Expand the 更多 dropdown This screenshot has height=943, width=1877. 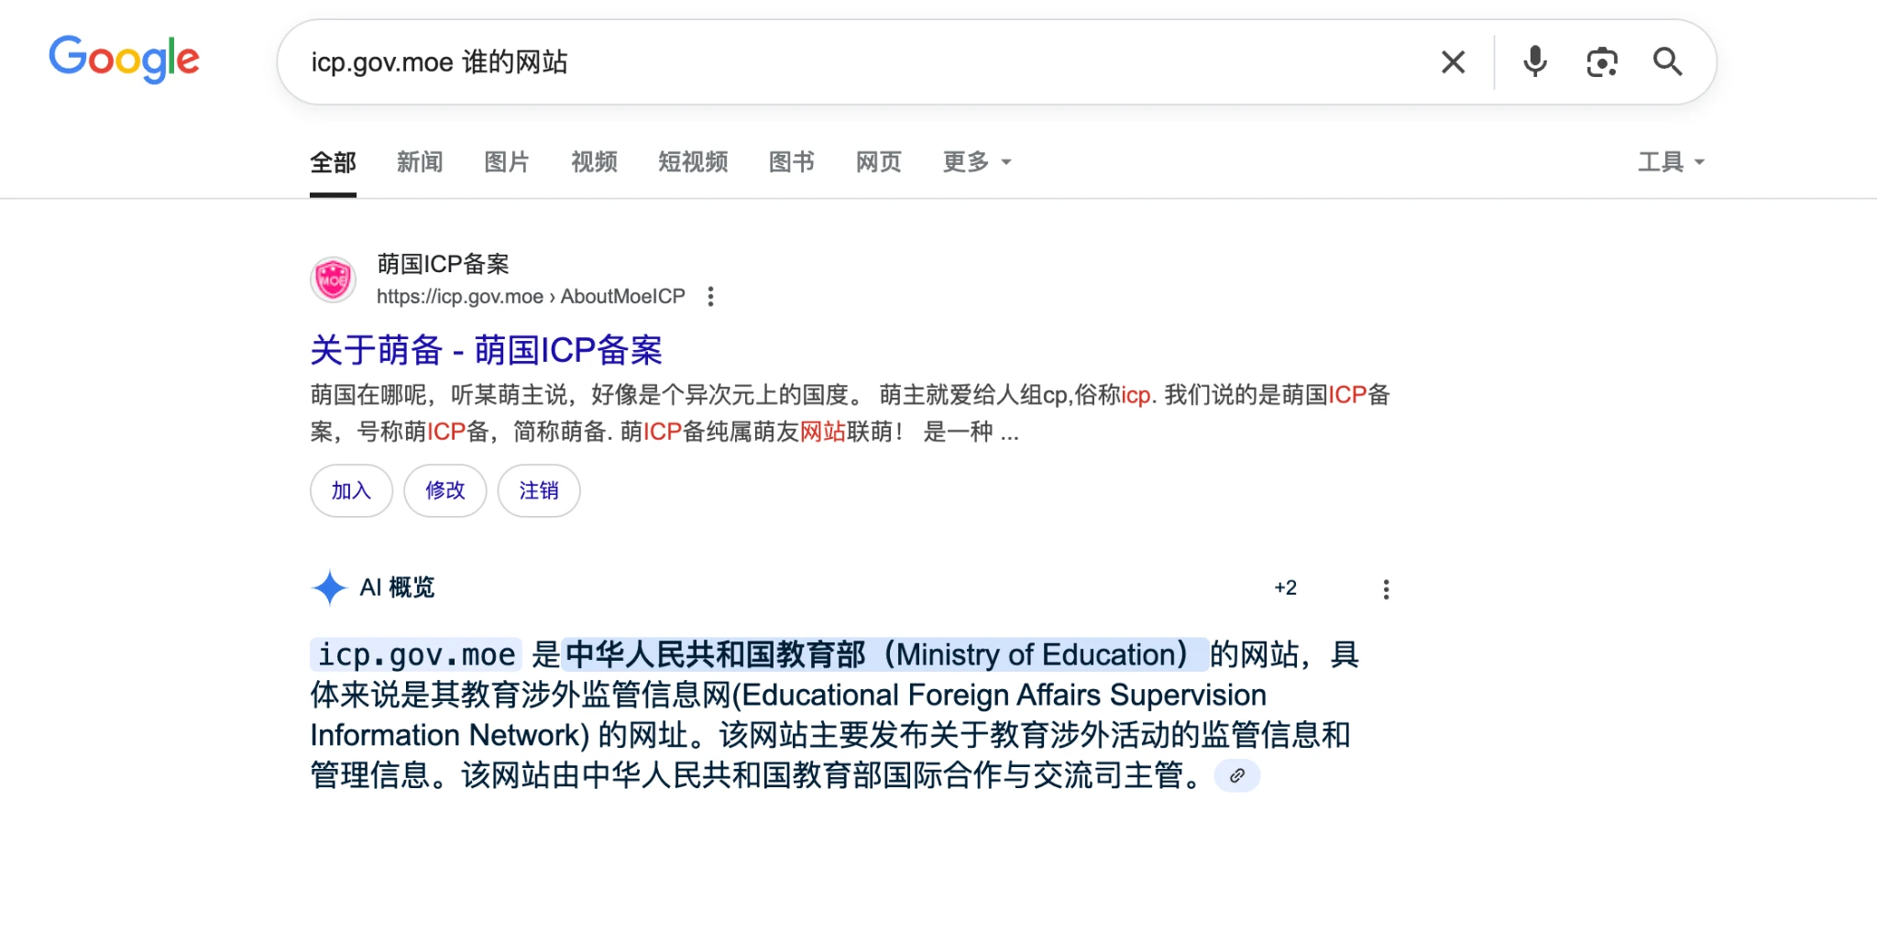pyautogui.click(x=977, y=162)
